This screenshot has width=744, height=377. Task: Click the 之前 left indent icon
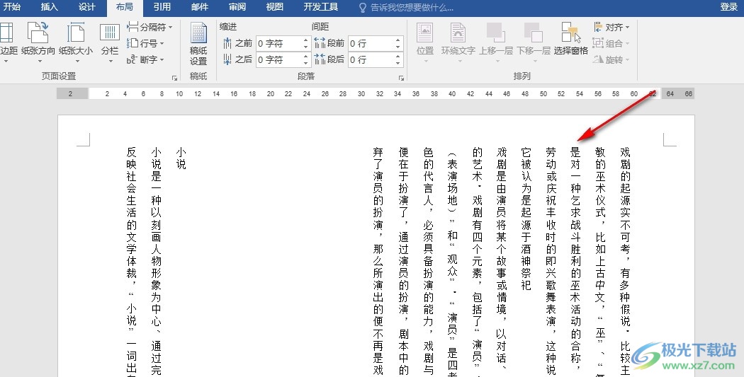[x=227, y=44]
